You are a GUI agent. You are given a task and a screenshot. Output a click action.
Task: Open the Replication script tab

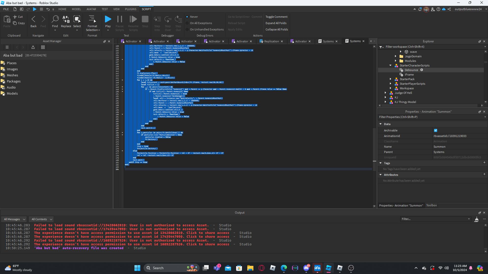click(x=271, y=41)
